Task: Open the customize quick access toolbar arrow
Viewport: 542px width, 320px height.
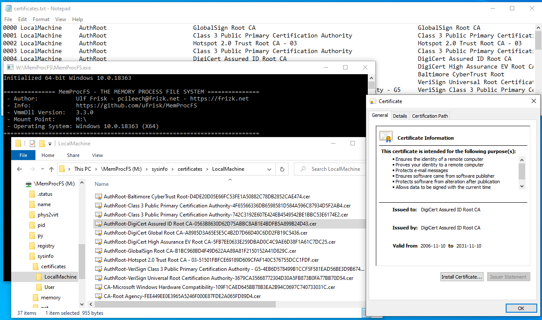Action: click(x=50, y=144)
